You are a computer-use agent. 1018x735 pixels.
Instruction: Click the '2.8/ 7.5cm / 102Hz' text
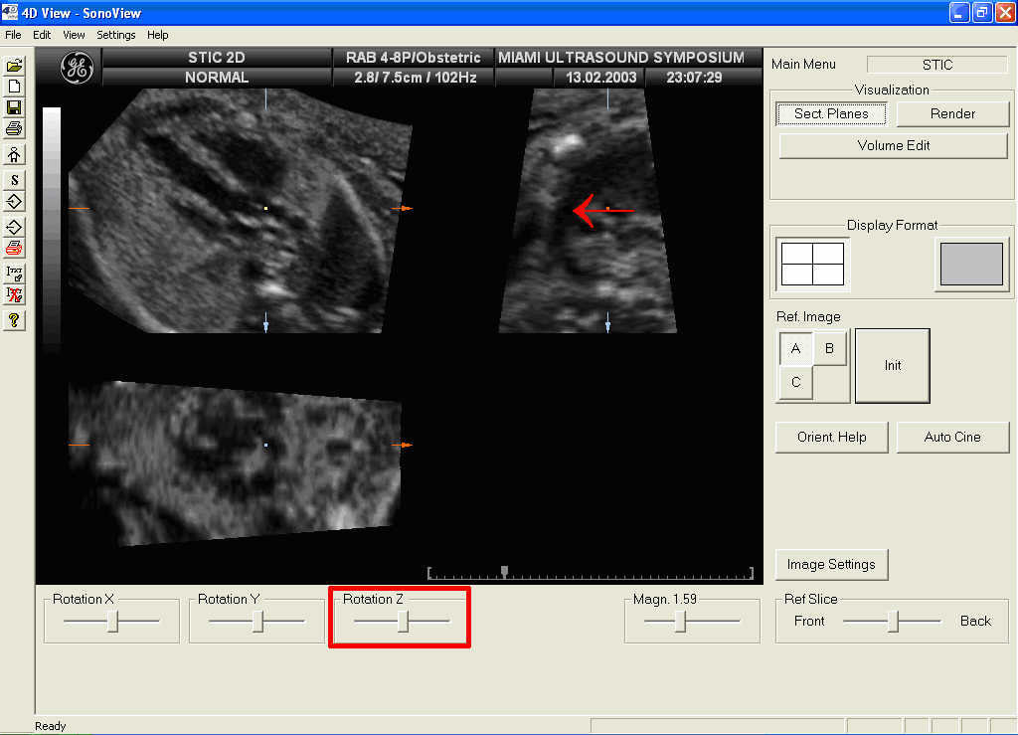pos(415,78)
